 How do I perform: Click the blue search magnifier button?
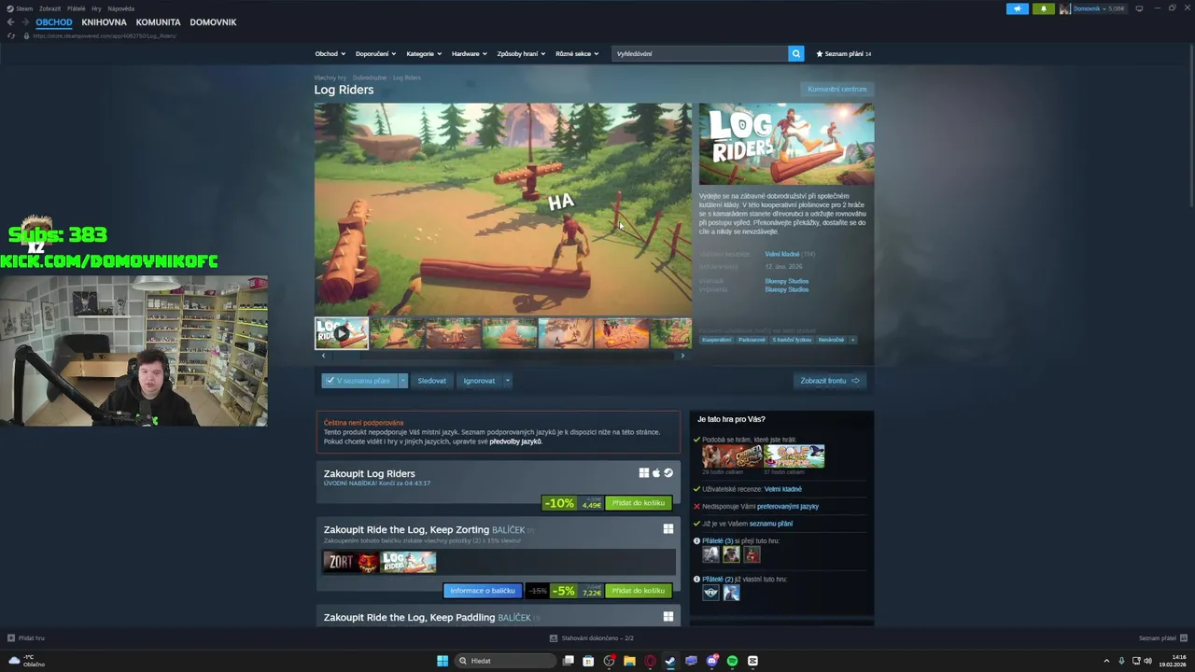pyautogui.click(x=796, y=53)
